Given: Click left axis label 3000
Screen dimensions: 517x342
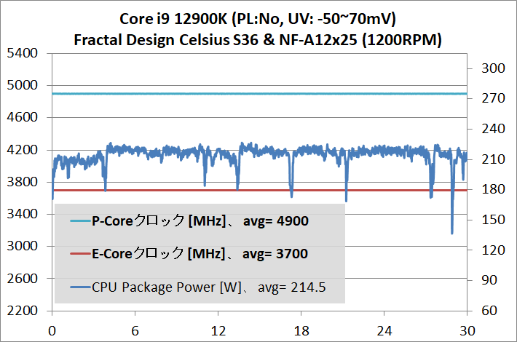Looking at the screenshot, I should click(23, 246).
